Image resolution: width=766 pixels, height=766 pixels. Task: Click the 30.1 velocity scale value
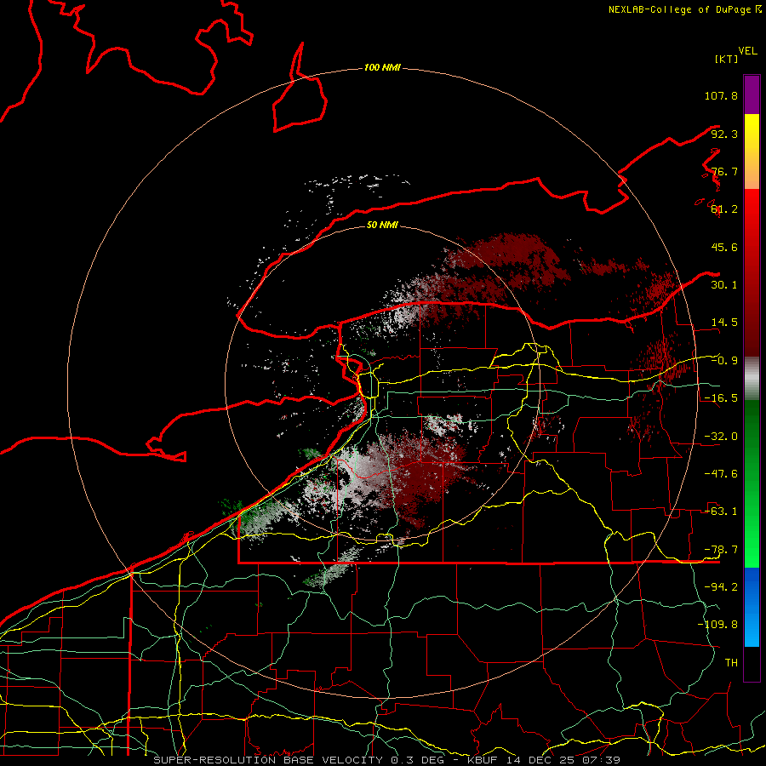tap(724, 285)
